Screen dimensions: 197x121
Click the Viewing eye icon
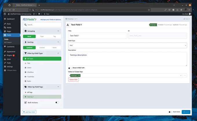66,19
